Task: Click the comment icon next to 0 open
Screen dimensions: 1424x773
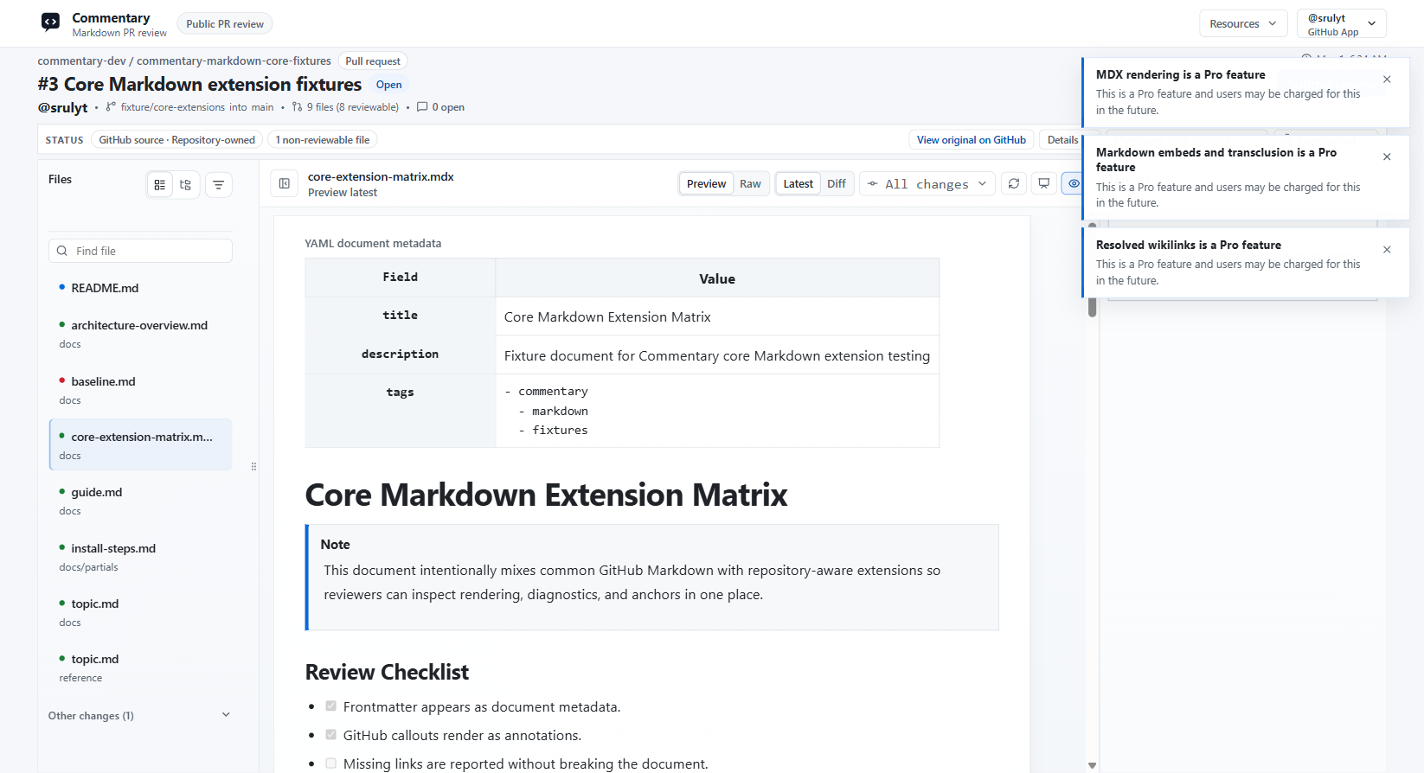Action: click(x=422, y=107)
